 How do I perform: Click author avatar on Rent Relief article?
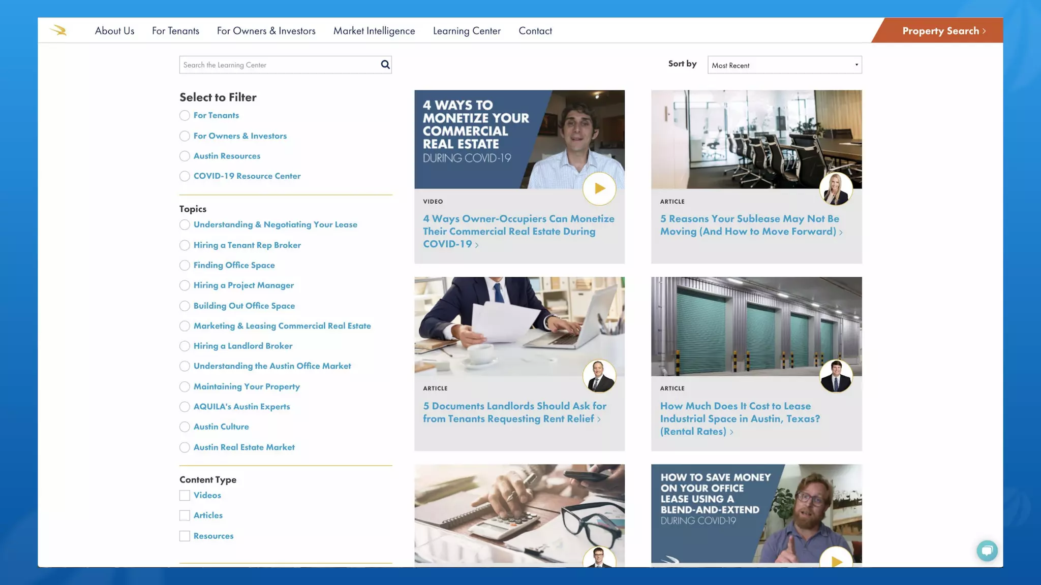[599, 376]
